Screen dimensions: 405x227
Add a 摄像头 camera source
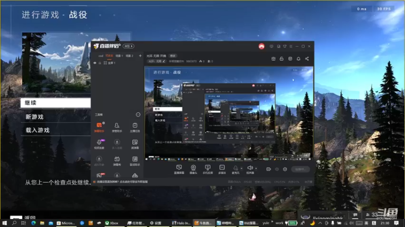(x=193, y=169)
